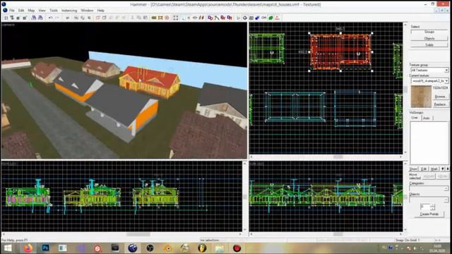Image resolution: width=452 pixels, height=254 pixels.
Task: Click the edit cordon bounds icon
Action: (x=160, y=18)
